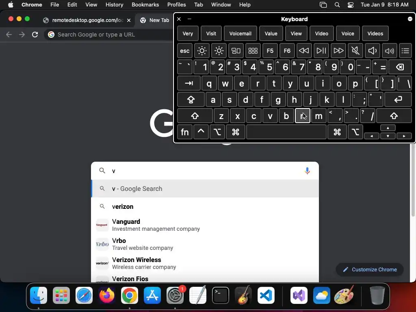This screenshot has width=416, height=312.
Task: Close the remotedesktop.google.com tab
Action: click(x=129, y=20)
